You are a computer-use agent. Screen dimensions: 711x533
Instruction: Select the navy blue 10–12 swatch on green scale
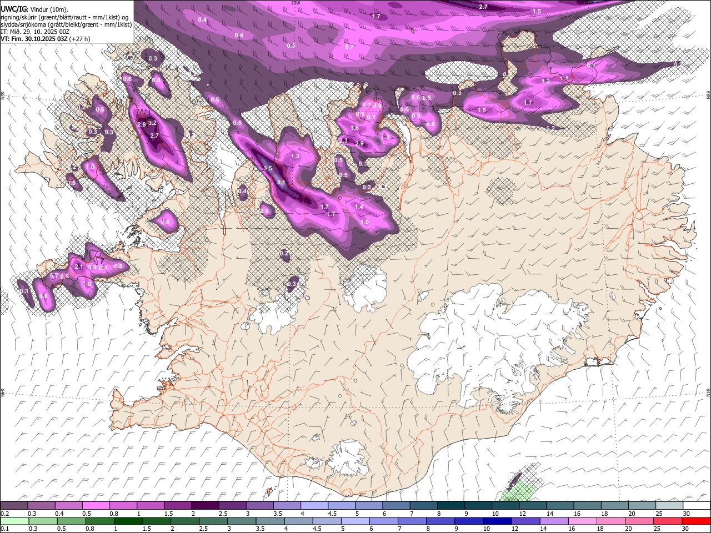coord(498,521)
